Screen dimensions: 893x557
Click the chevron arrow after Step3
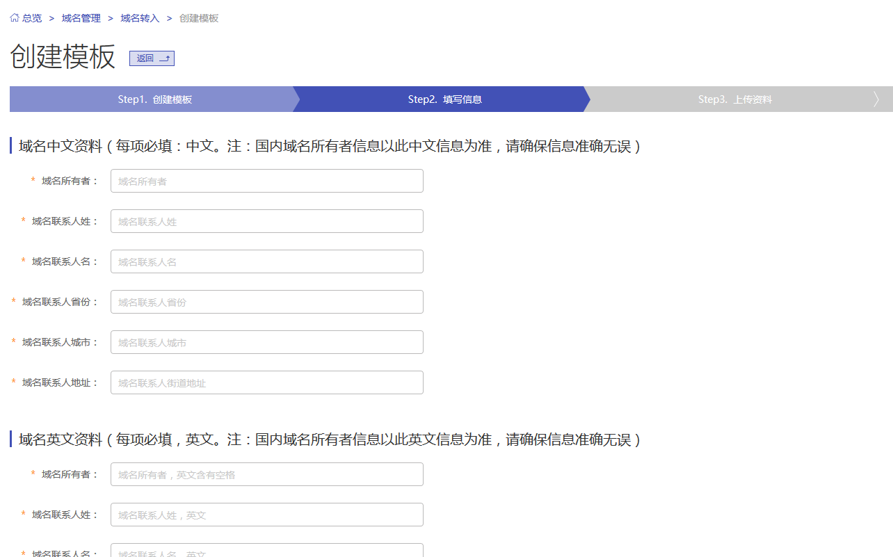(x=876, y=99)
